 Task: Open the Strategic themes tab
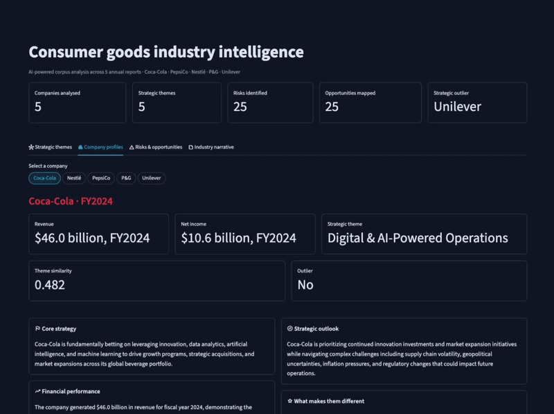click(50, 147)
